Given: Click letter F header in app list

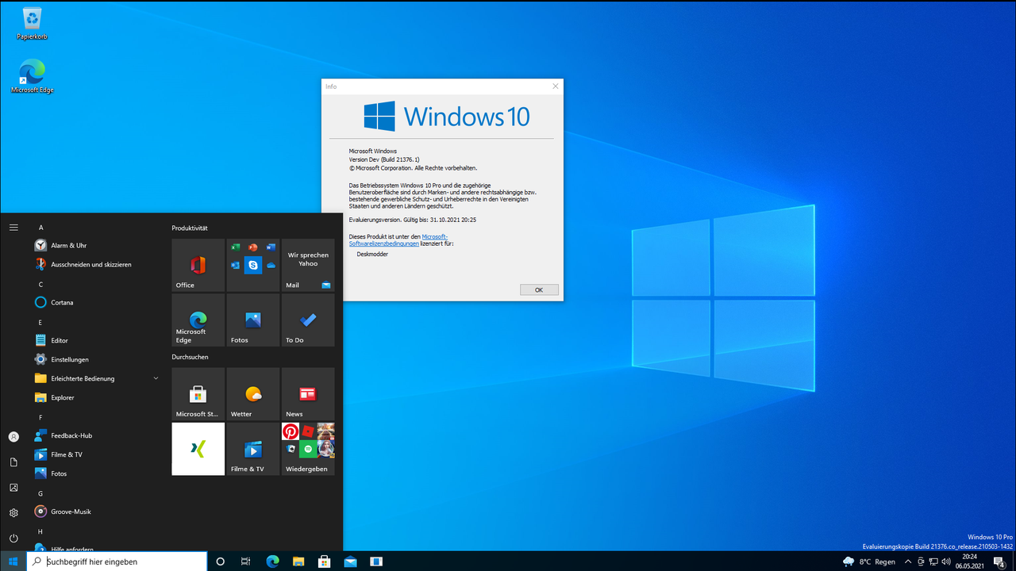Looking at the screenshot, I should pos(40,417).
